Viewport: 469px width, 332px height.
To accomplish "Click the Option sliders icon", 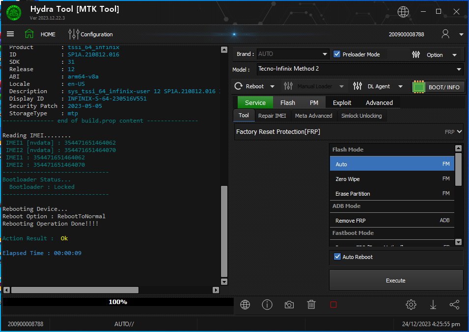I will [x=416, y=54].
